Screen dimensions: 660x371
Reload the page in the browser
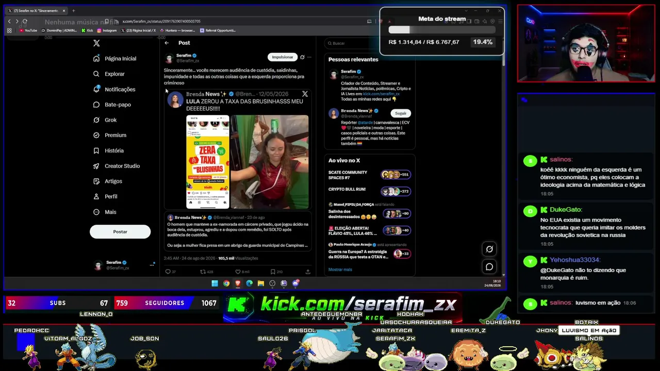[25, 21]
